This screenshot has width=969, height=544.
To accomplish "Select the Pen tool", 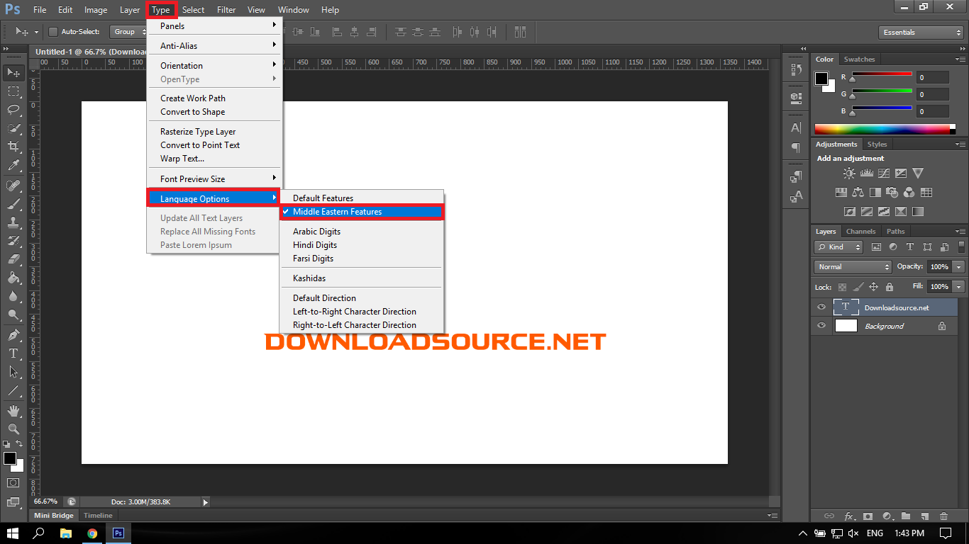I will [x=13, y=335].
